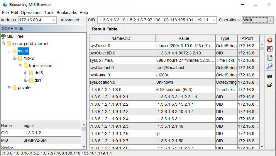This screenshot has width=276, height=156.
Task: Collapse the iso.org.dod.internet node
Action: point(3,44)
